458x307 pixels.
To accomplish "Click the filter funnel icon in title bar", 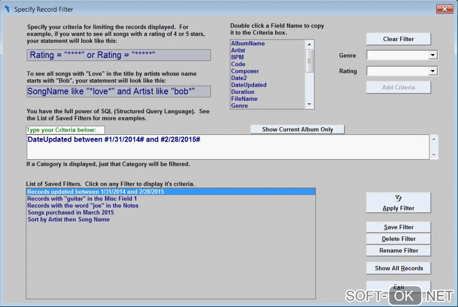I will click(8, 9).
